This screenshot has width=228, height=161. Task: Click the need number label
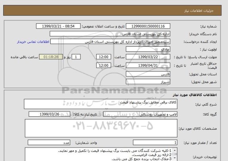click(209, 27)
